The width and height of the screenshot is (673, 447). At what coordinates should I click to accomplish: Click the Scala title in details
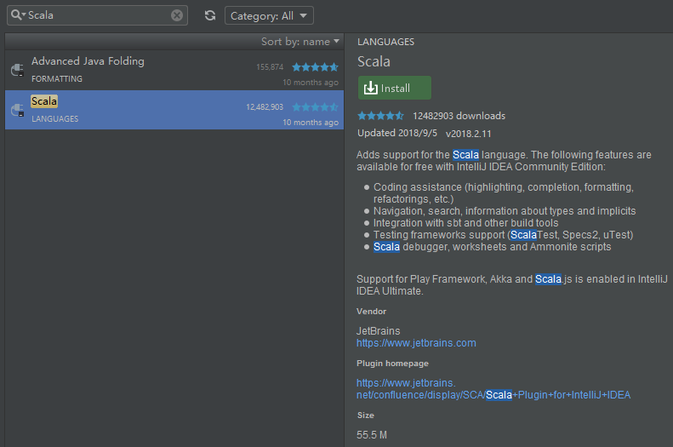point(374,61)
